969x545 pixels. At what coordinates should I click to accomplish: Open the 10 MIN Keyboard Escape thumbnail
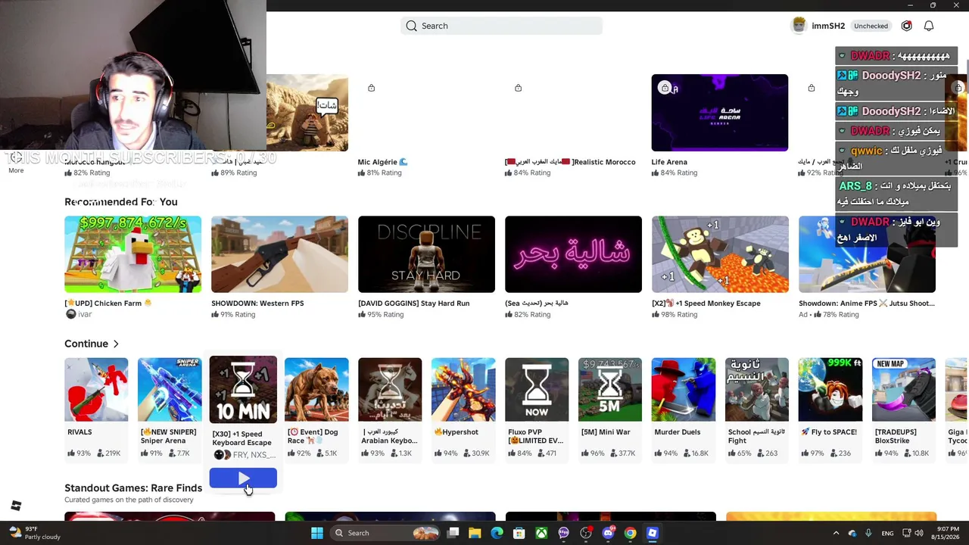[x=243, y=389]
